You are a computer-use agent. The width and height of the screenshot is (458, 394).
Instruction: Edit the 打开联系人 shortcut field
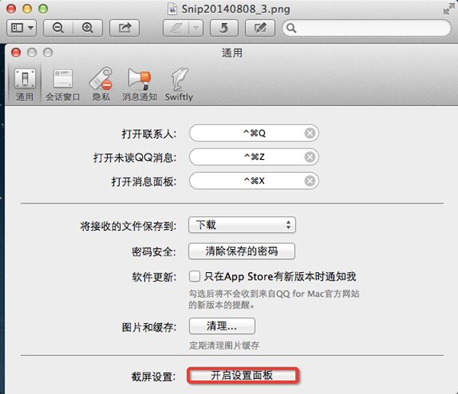(x=254, y=133)
